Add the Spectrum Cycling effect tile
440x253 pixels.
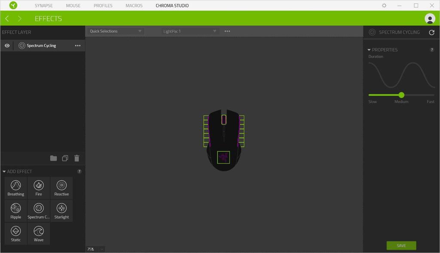point(39,211)
